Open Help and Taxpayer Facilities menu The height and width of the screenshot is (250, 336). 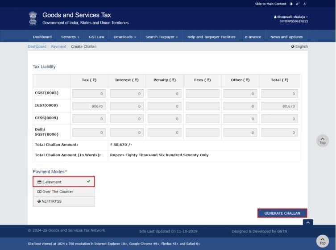pyautogui.click(x=212, y=37)
